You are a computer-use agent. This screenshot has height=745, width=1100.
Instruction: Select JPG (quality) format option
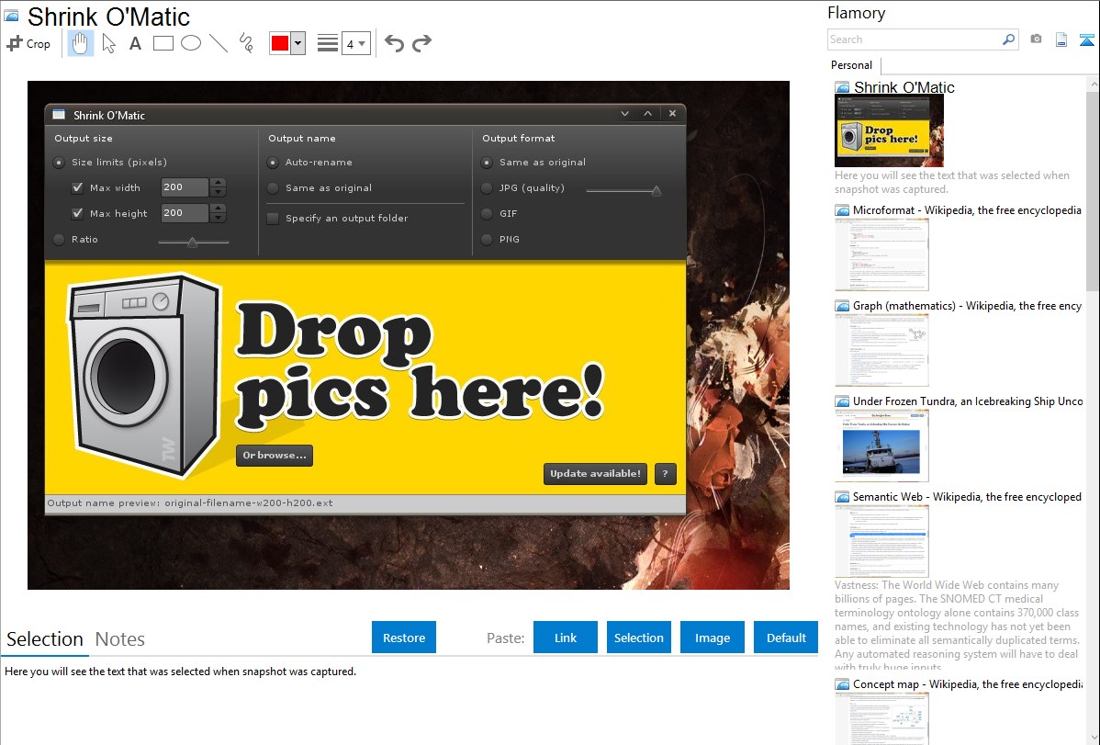tap(487, 188)
